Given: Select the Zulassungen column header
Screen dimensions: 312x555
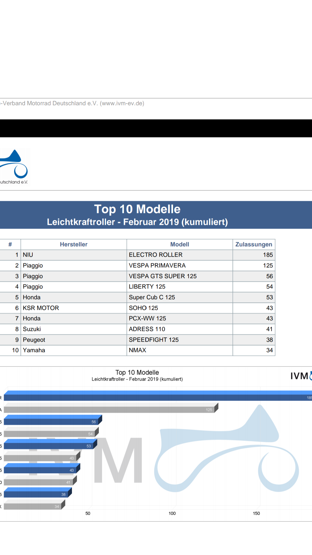Looking at the screenshot, I should click(x=254, y=244).
